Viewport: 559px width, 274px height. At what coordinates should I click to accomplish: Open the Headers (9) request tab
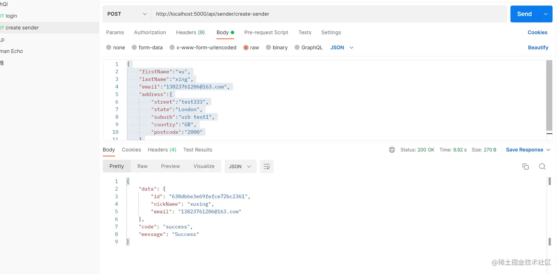190,32
